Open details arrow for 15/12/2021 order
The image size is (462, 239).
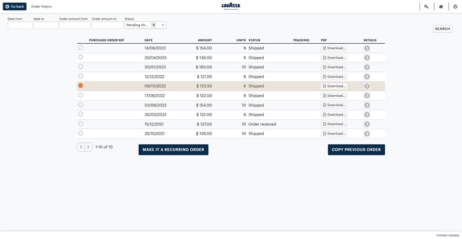tap(367, 124)
